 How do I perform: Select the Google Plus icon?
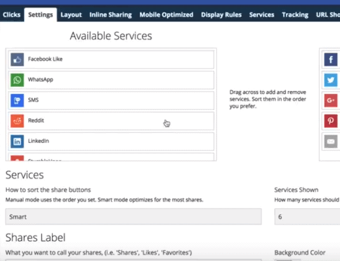point(331,100)
